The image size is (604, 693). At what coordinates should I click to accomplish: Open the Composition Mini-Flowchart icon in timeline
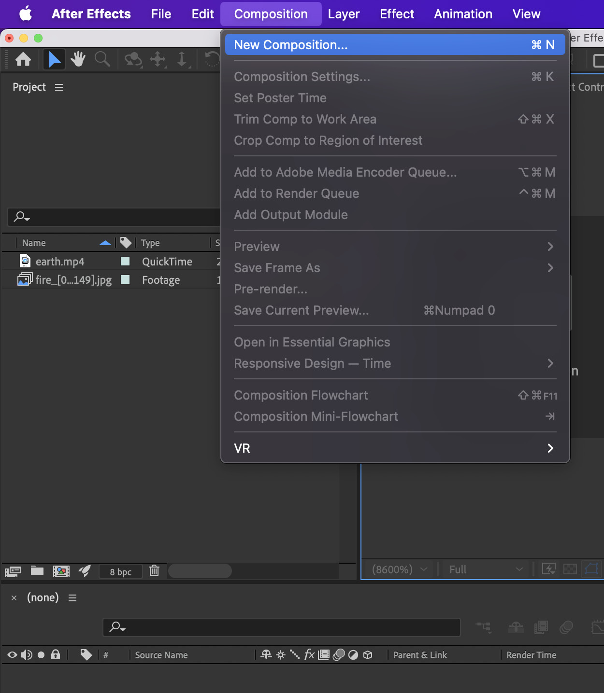point(484,627)
